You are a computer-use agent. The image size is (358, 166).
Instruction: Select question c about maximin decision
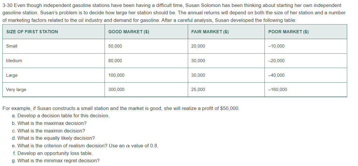(49, 131)
